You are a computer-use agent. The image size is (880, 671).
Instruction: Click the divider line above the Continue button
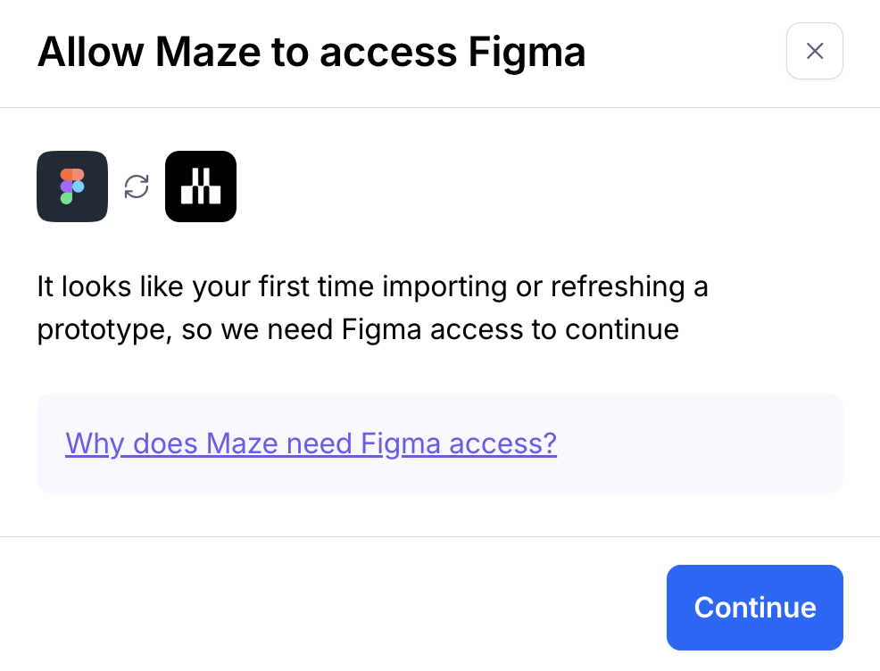click(440, 536)
